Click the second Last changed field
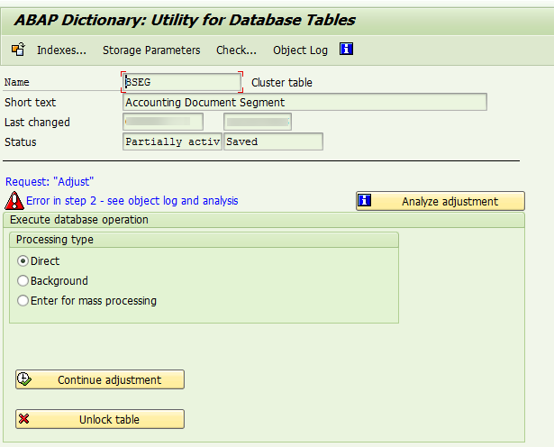 pos(258,122)
